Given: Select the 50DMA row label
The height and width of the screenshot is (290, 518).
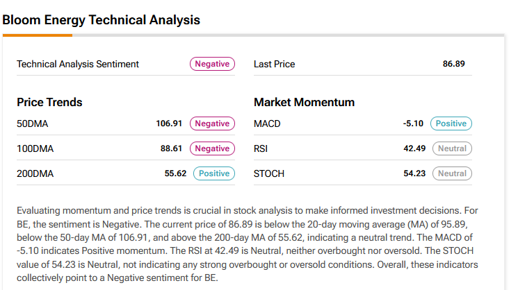Looking at the screenshot, I should pos(33,123).
